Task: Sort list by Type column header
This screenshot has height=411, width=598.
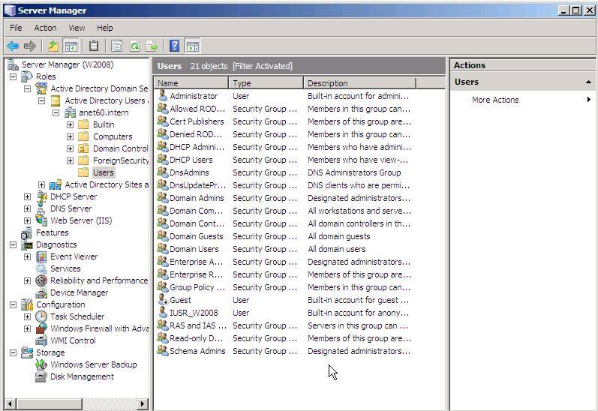Action: (266, 82)
